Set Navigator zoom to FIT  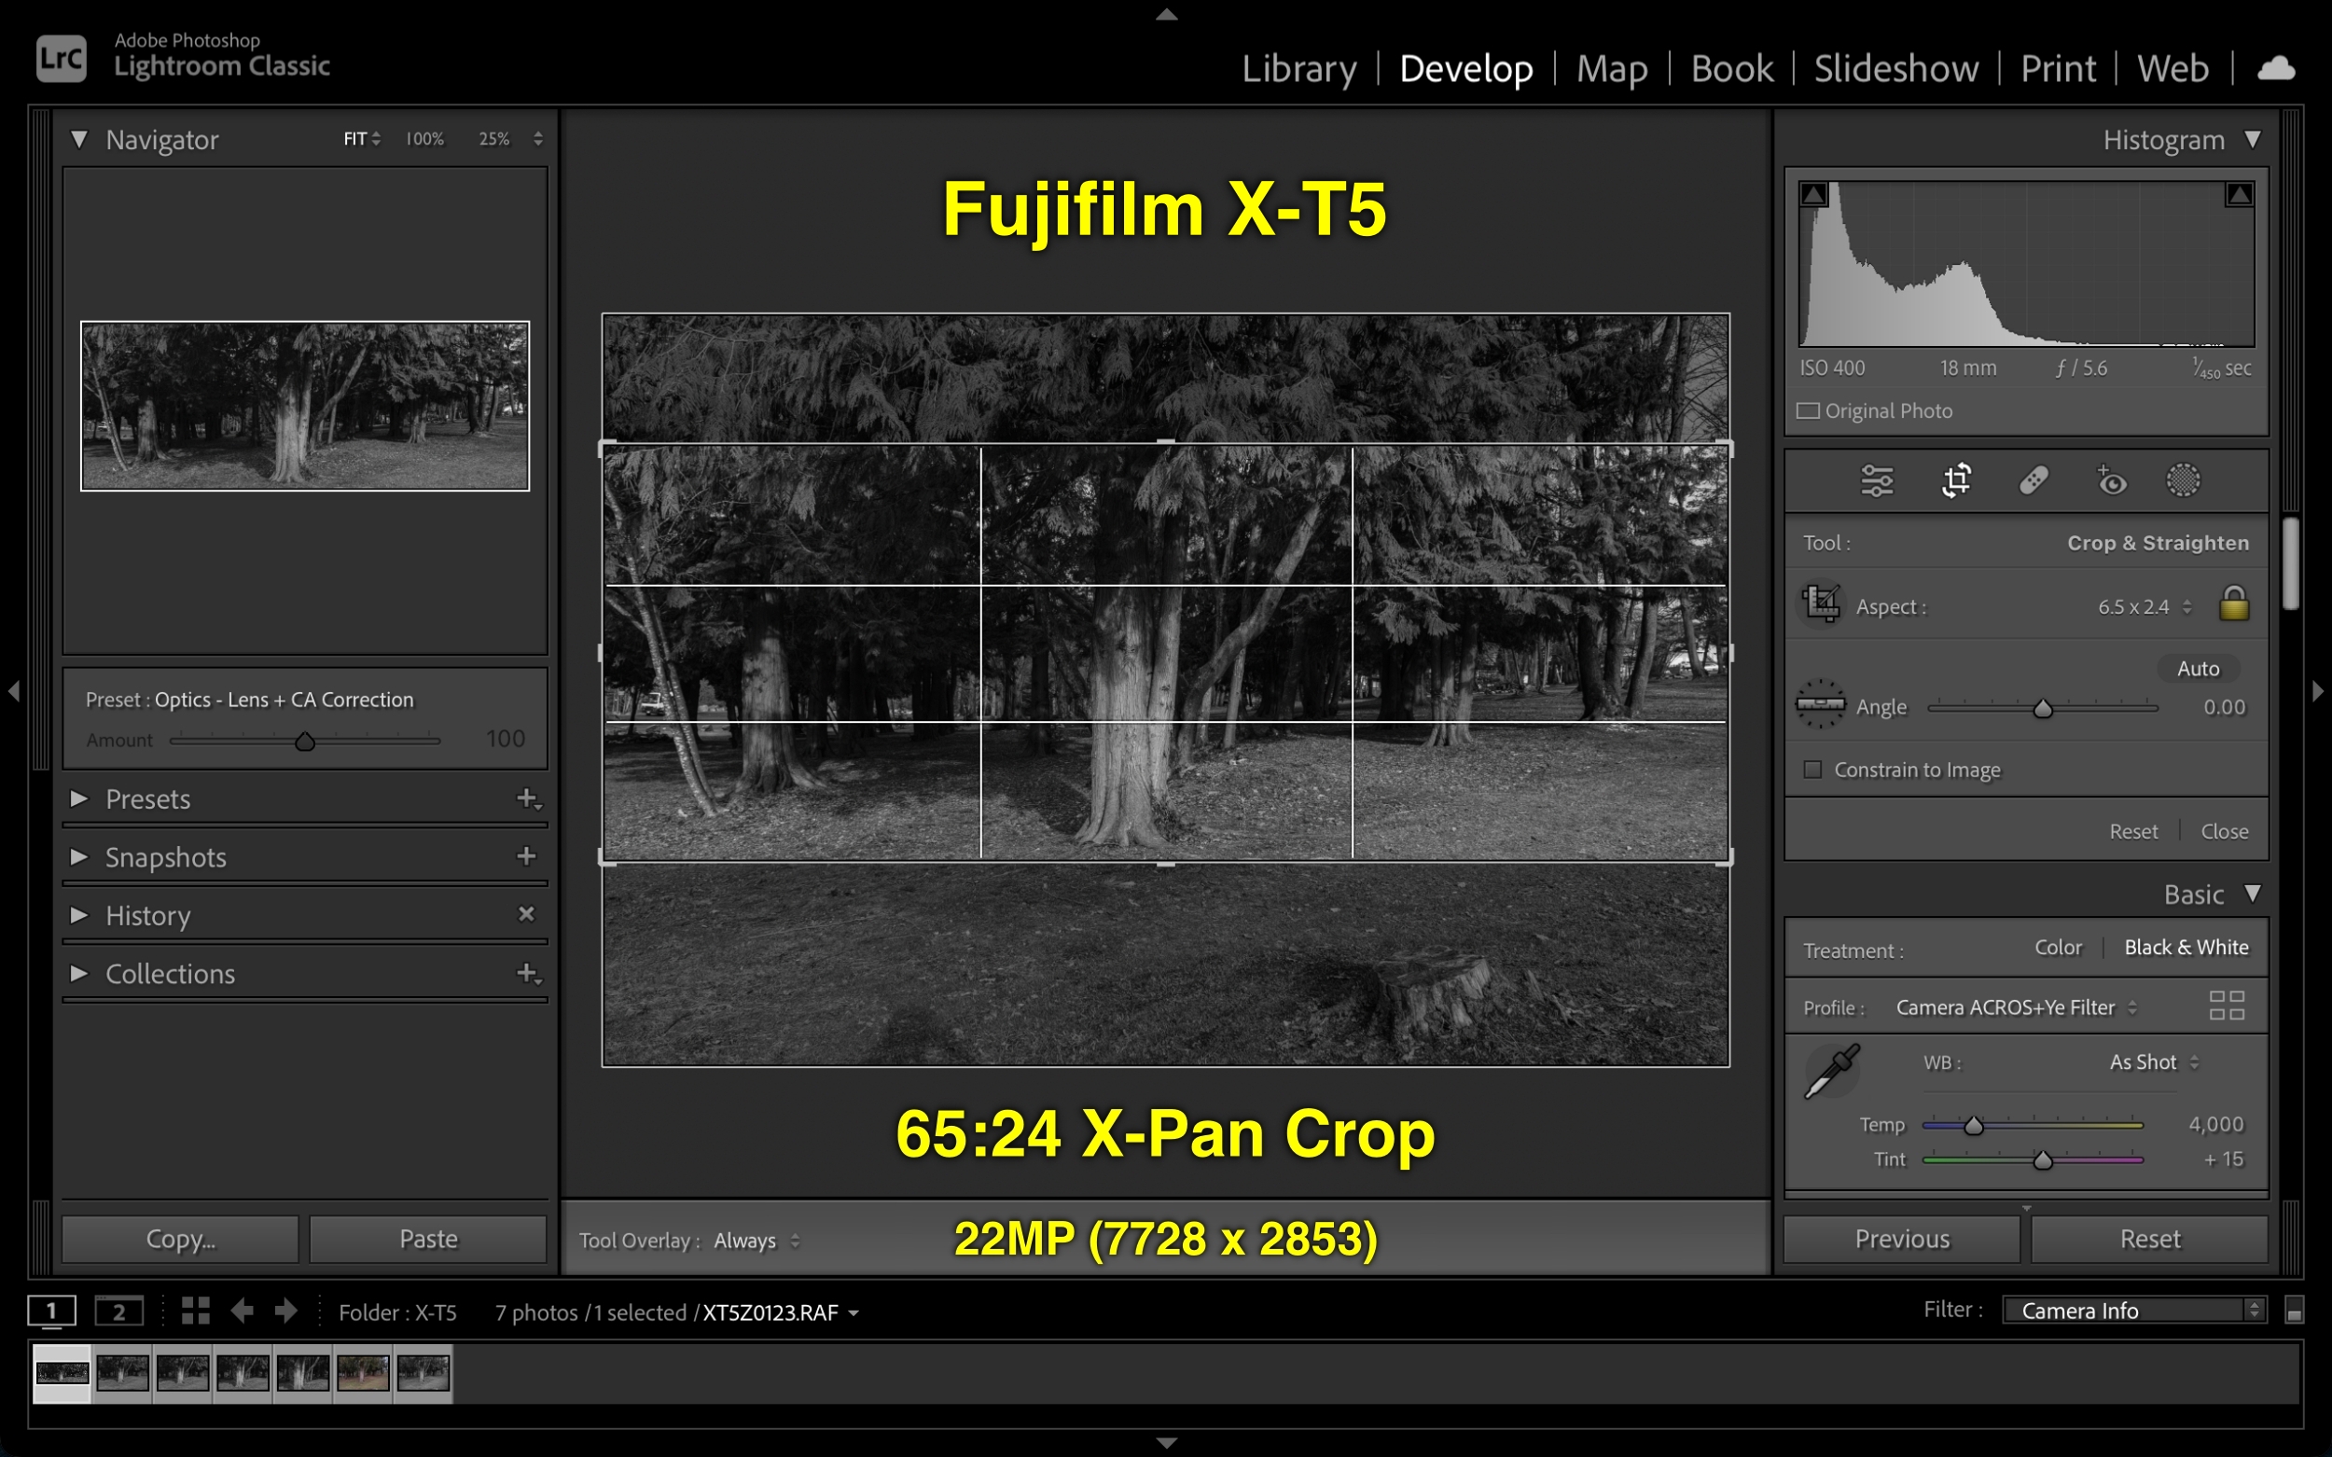point(354,139)
